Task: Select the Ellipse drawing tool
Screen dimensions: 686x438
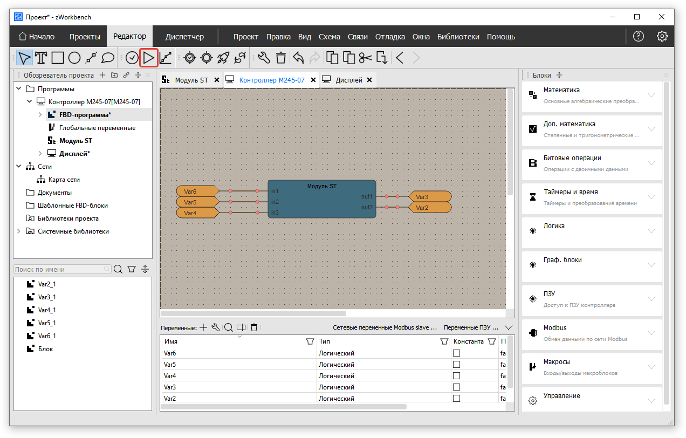Action: tap(74, 58)
